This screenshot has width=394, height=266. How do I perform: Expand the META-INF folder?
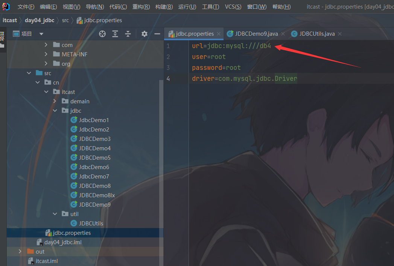46,54
